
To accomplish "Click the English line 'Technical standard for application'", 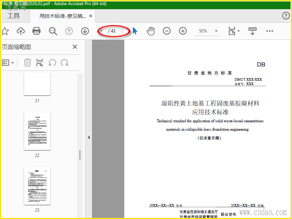I will 210,121.
